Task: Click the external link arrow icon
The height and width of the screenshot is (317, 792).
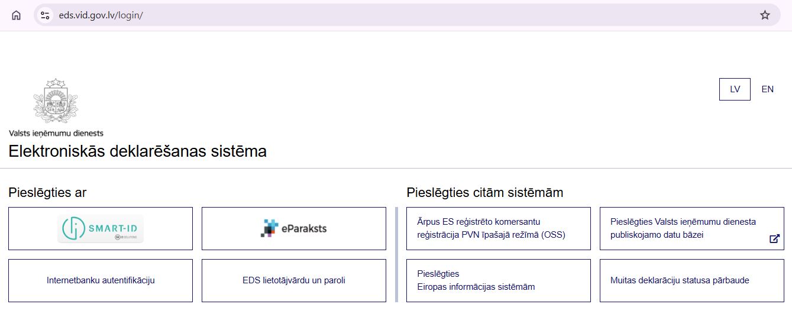Action: click(774, 239)
